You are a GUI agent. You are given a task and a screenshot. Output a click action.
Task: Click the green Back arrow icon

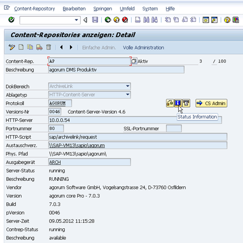pyautogui.click(x=108, y=20)
